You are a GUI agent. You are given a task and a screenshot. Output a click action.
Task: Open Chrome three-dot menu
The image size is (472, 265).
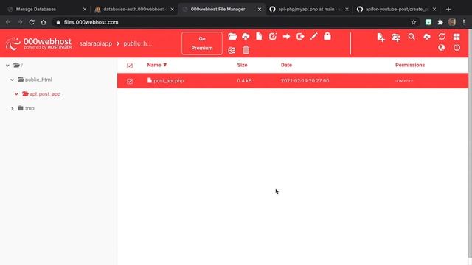coord(464,22)
